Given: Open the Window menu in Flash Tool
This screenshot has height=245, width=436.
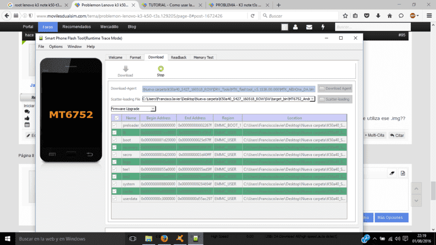Looking at the screenshot, I should 75,46.
